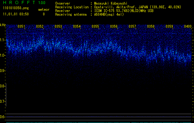Click the 0352 time marker
The image size is (194, 123).
pyautogui.click(x=40, y=26)
